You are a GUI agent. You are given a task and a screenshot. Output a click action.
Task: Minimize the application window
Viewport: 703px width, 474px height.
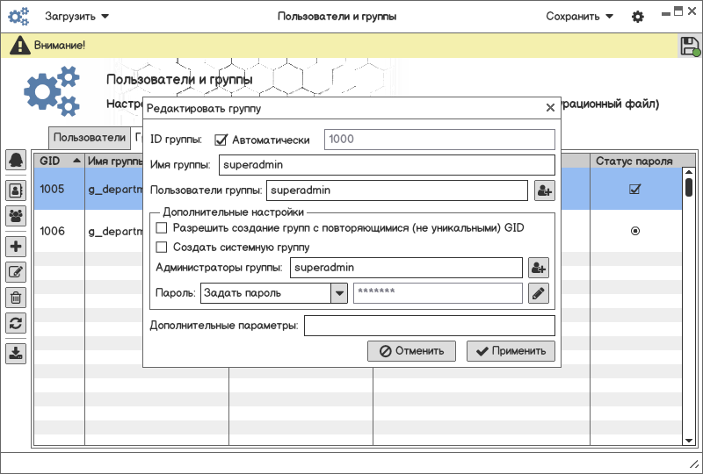tap(666, 14)
